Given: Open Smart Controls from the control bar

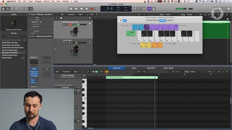Looking at the screenshot, I should coord(22,9).
